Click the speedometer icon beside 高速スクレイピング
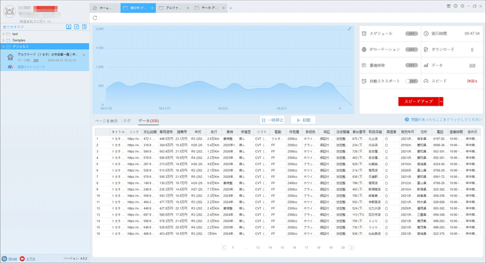 [10, 67]
